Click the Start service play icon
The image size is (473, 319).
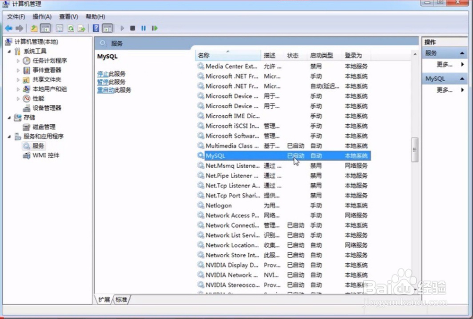(x=122, y=28)
